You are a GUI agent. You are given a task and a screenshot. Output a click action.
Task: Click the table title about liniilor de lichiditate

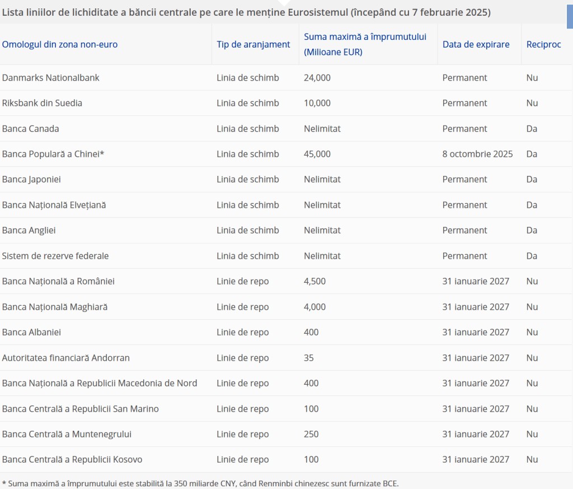pos(246,12)
